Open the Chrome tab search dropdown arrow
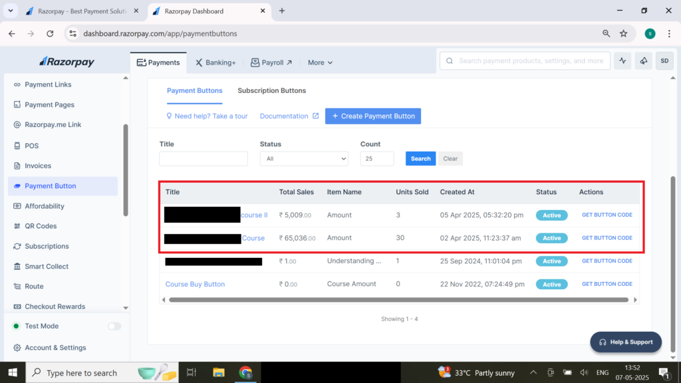 tap(11, 11)
